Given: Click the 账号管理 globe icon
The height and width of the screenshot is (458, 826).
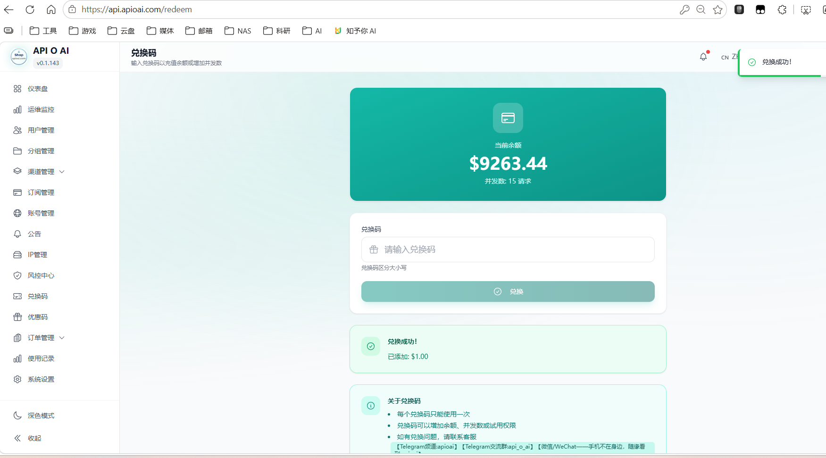Looking at the screenshot, I should point(17,213).
